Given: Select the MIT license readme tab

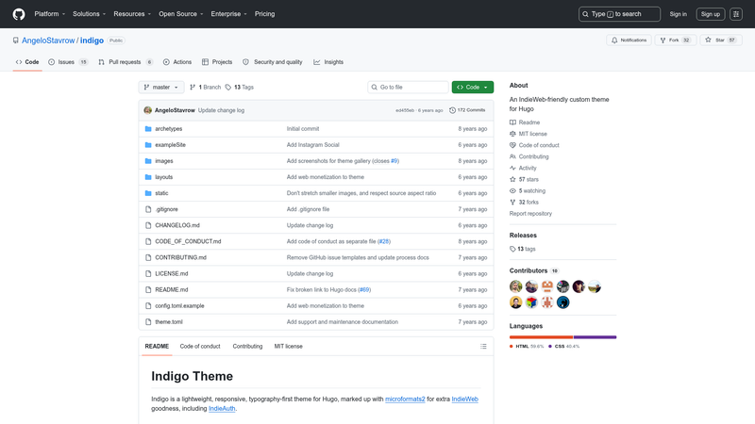Looking at the screenshot, I should [289, 346].
